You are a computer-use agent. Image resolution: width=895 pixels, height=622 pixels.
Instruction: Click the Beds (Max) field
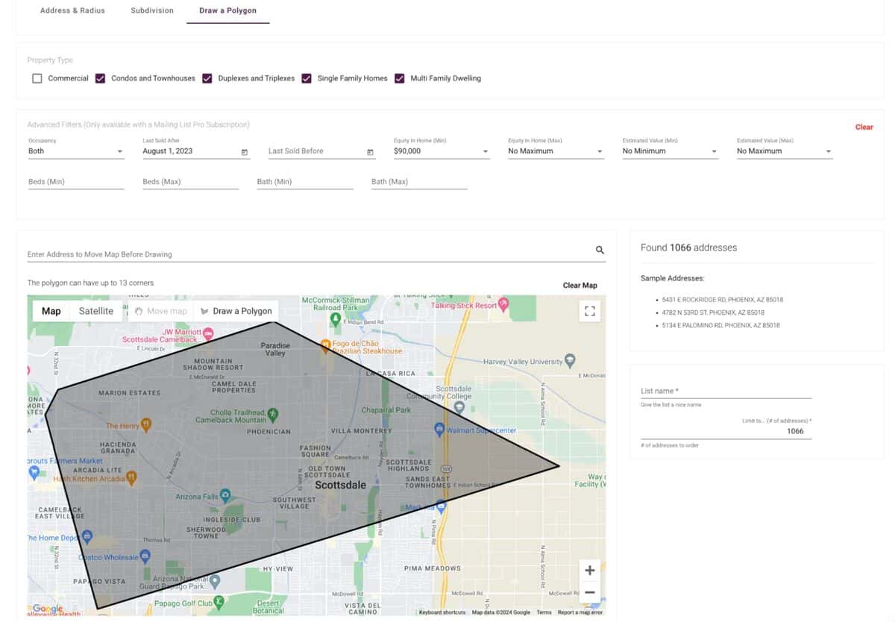pyautogui.click(x=190, y=182)
